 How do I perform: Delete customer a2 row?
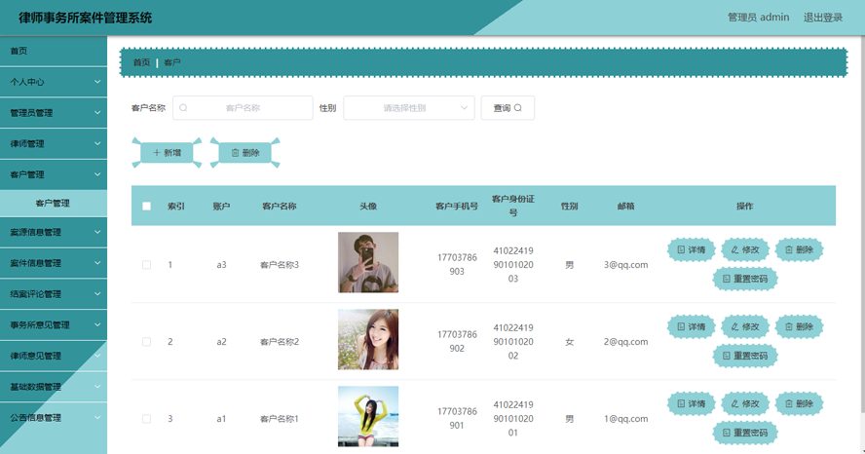tap(799, 326)
